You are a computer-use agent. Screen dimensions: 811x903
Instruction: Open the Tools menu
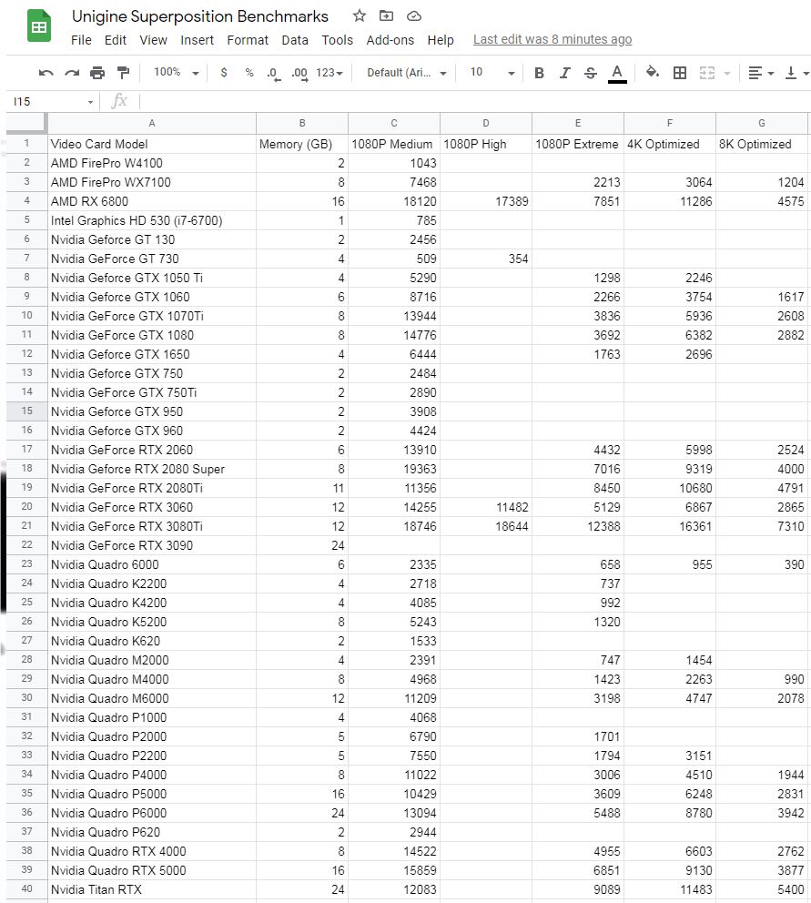[x=337, y=40]
